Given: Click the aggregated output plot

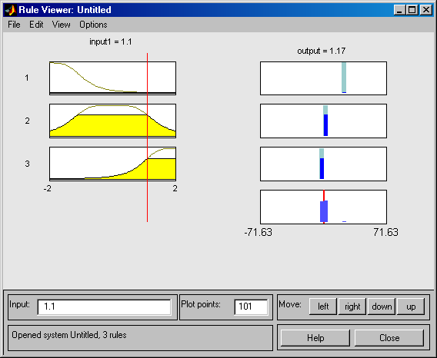Looking at the screenshot, I should pyautogui.click(x=324, y=207).
